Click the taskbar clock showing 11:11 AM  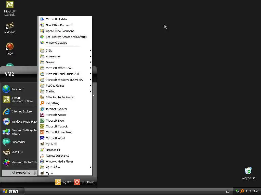(252, 191)
